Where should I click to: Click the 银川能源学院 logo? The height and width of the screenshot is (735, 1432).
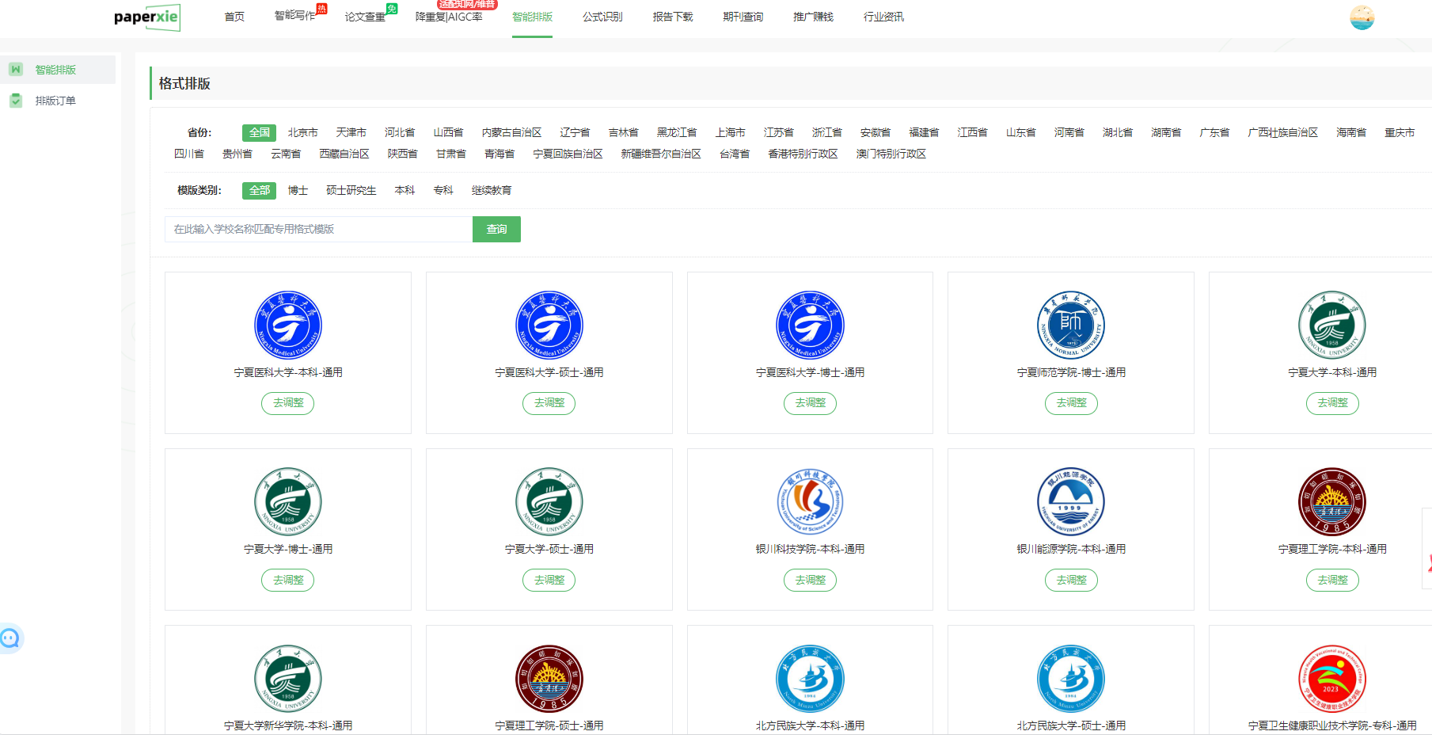click(x=1070, y=501)
